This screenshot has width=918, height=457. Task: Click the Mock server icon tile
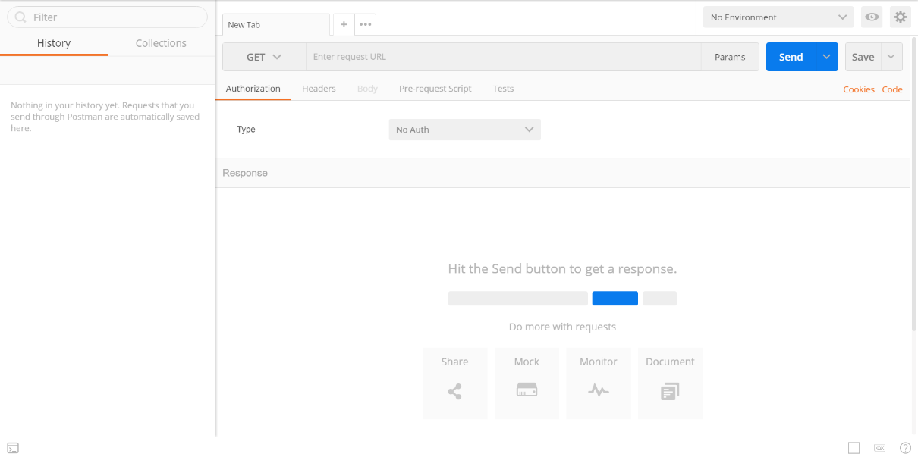(x=527, y=383)
